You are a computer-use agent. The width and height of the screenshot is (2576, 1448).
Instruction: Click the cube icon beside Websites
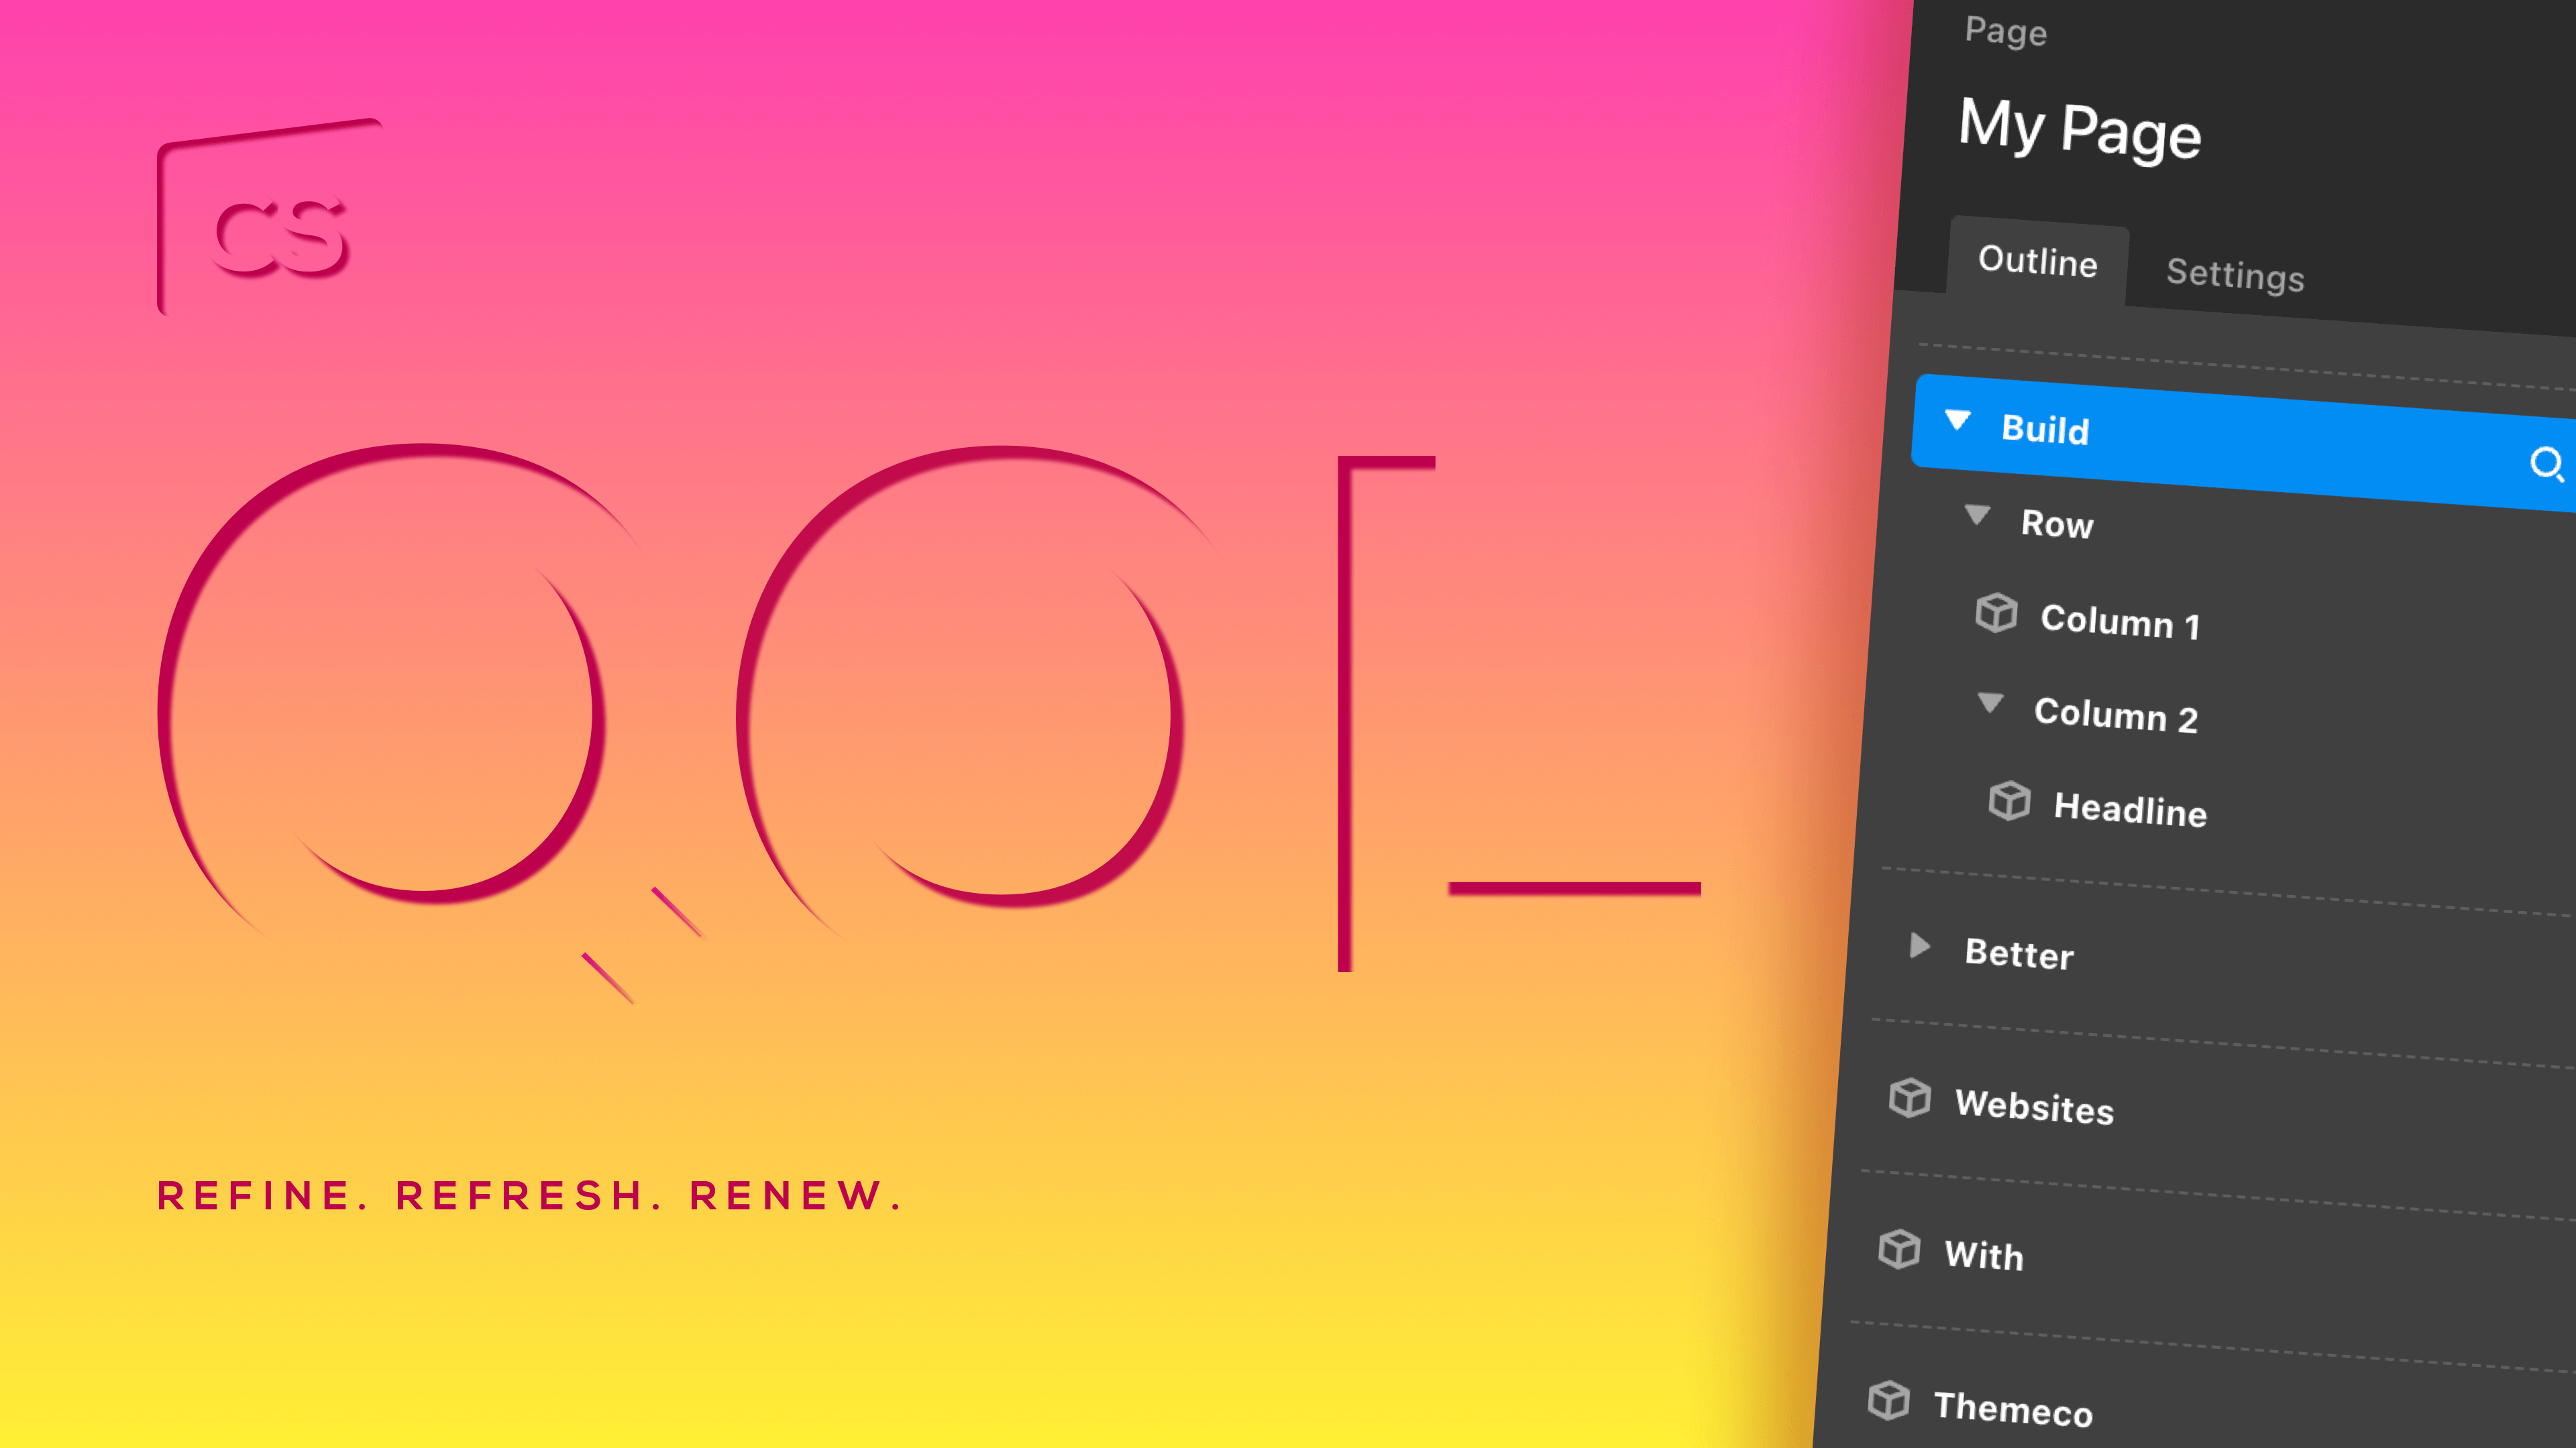(x=1909, y=1097)
